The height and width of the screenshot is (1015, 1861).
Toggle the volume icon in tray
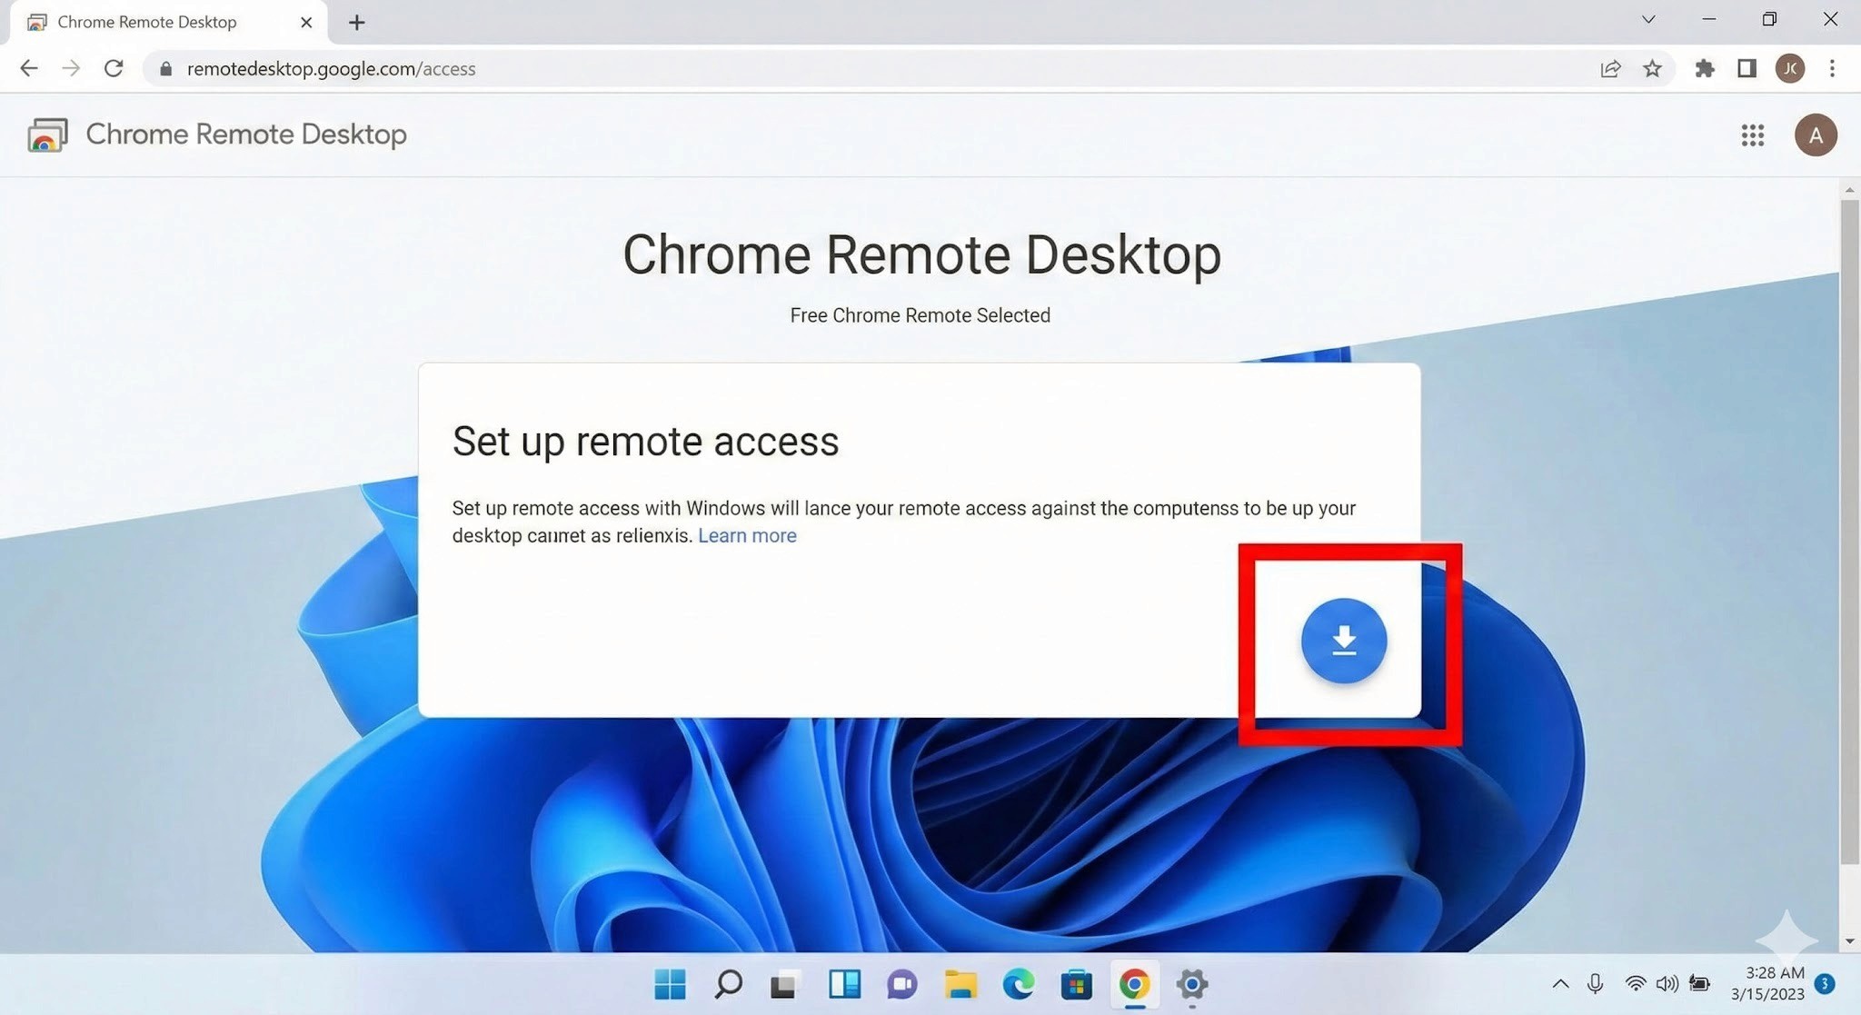coord(1667,984)
